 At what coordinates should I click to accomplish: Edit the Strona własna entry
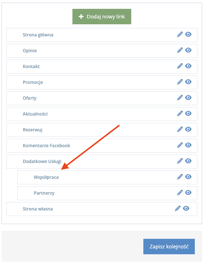pos(178,209)
